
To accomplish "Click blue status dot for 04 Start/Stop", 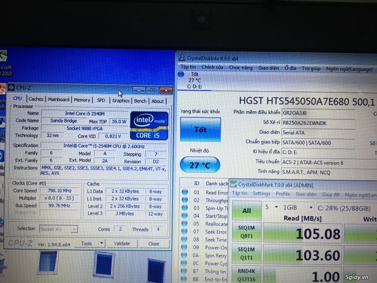I will 184,215.
